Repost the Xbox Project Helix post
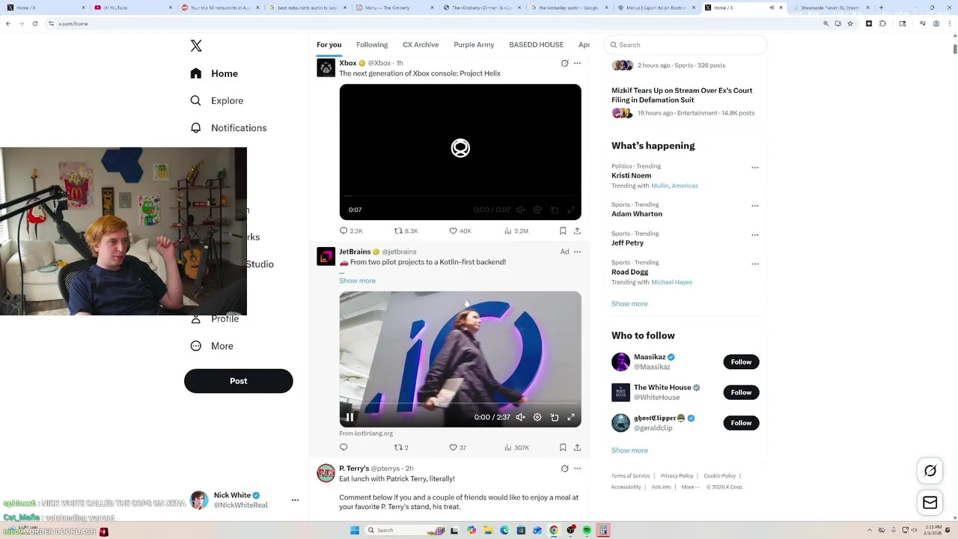Screen dimensions: 958x539 (x=406, y=231)
